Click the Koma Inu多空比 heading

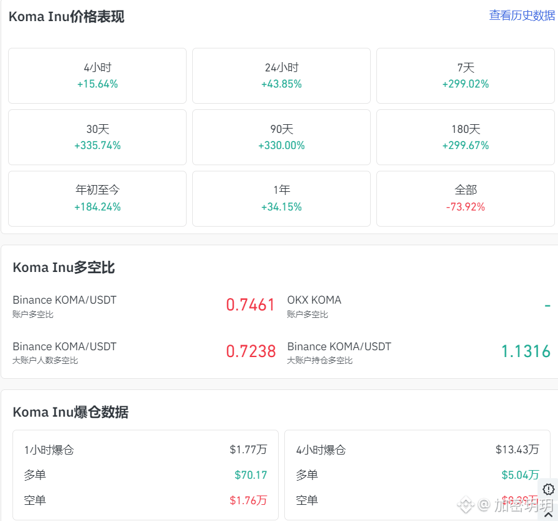64,268
